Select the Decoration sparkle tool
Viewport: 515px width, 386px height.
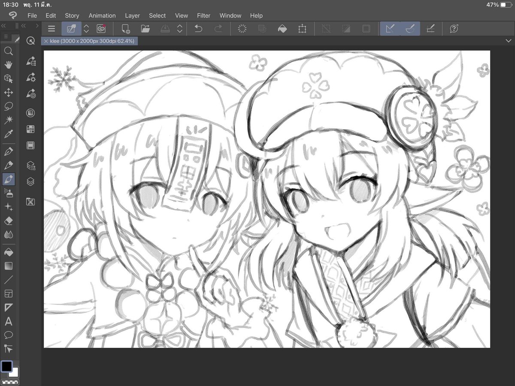8,207
